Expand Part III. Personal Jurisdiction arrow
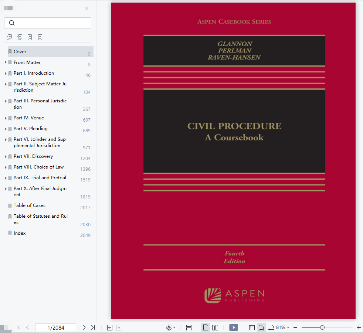 click(6, 101)
